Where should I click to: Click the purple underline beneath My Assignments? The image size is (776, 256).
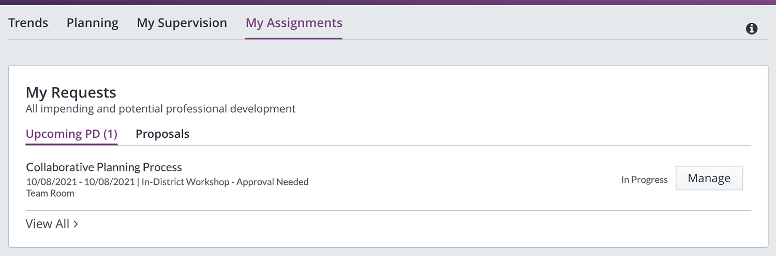click(294, 39)
